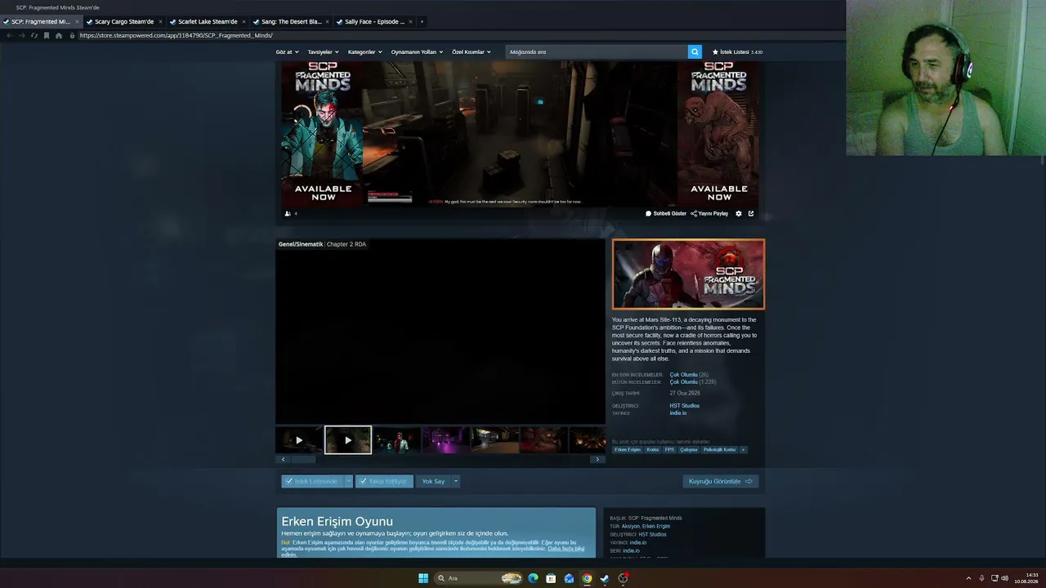Play the second highlighted trailer thumbnail
This screenshot has width=1046, height=588.
point(348,440)
